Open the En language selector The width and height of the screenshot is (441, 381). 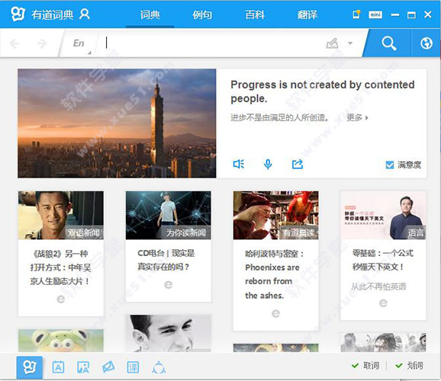click(79, 43)
